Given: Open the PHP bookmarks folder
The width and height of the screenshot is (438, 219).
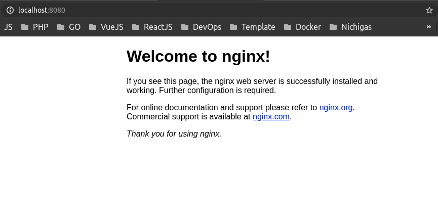Looking at the screenshot, I should 35,27.
